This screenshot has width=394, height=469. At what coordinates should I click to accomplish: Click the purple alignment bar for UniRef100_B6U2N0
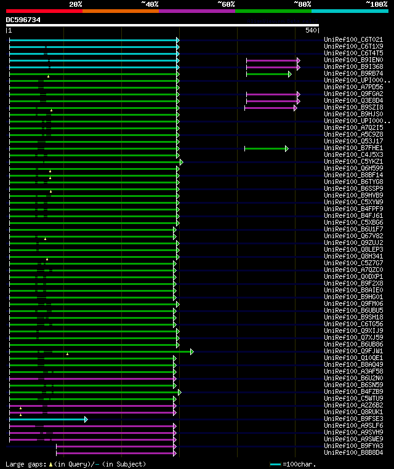[x=92, y=379]
